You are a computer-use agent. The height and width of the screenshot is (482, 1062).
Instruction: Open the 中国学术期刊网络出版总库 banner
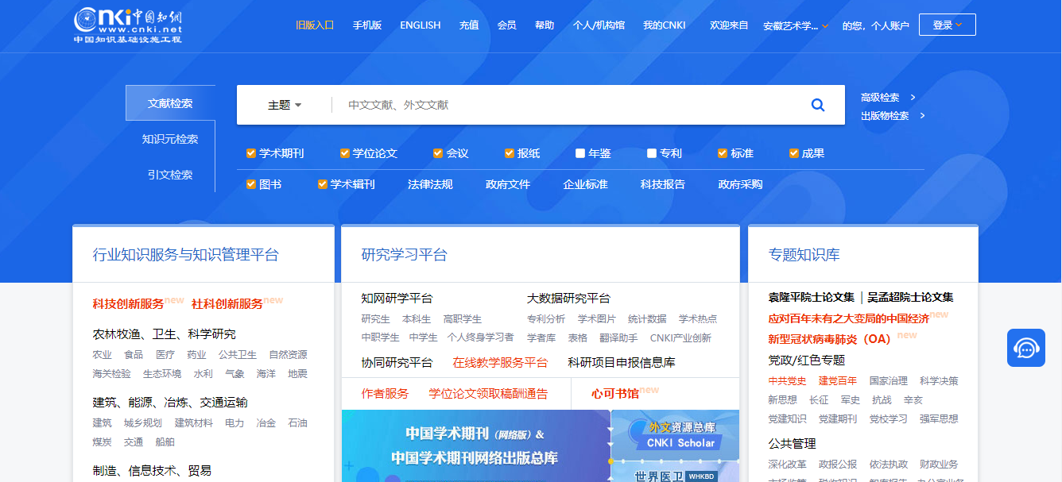click(x=475, y=446)
